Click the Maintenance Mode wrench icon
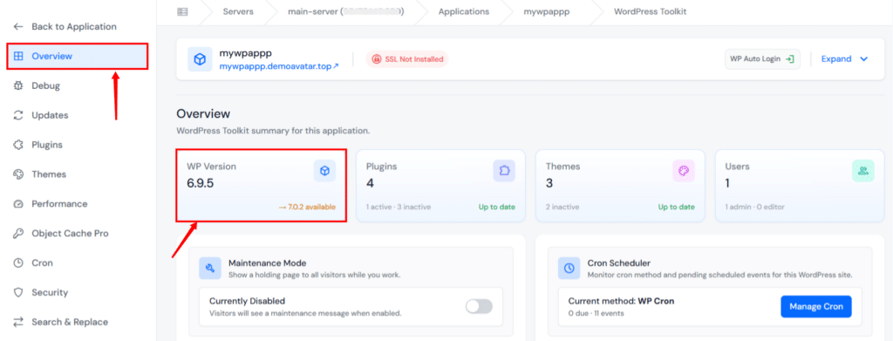 pos(210,268)
